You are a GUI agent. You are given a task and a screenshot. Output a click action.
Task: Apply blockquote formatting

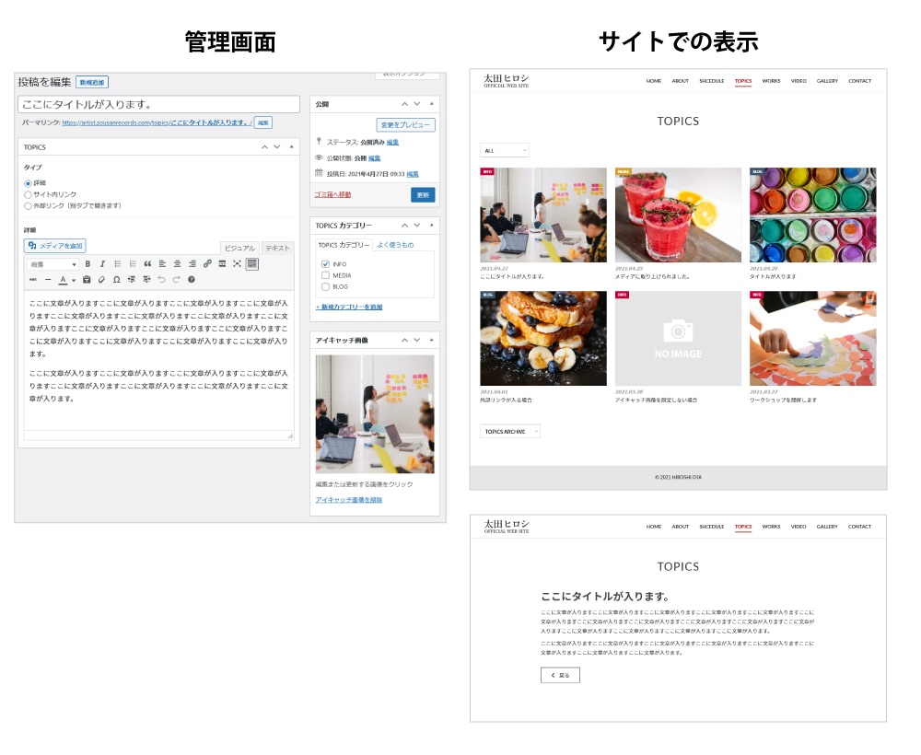tap(147, 264)
